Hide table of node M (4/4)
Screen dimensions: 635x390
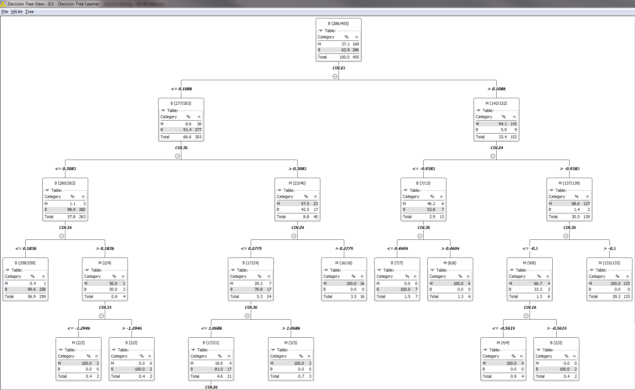[485, 350]
